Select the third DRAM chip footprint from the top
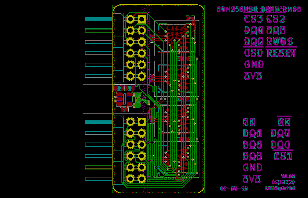 (x=177, y=119)
